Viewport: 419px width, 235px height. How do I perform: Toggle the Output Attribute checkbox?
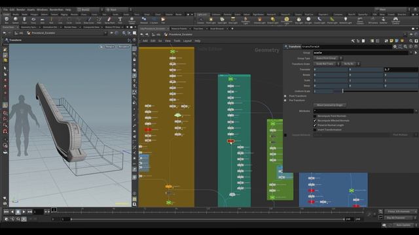(285, 135)
